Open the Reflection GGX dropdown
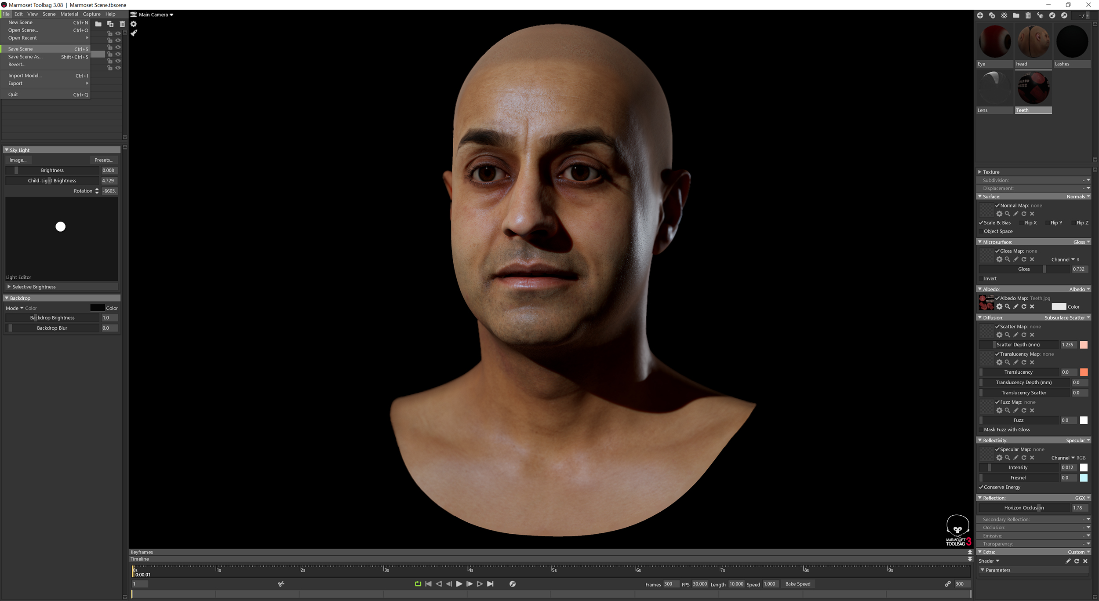This screenshot has width=1099, height=601. point(1081,498)
